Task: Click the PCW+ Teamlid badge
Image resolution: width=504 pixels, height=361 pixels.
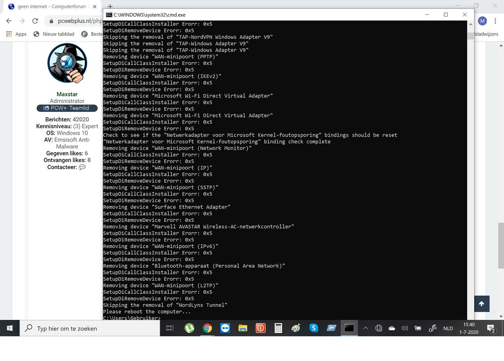Action: tap(67, 108)
